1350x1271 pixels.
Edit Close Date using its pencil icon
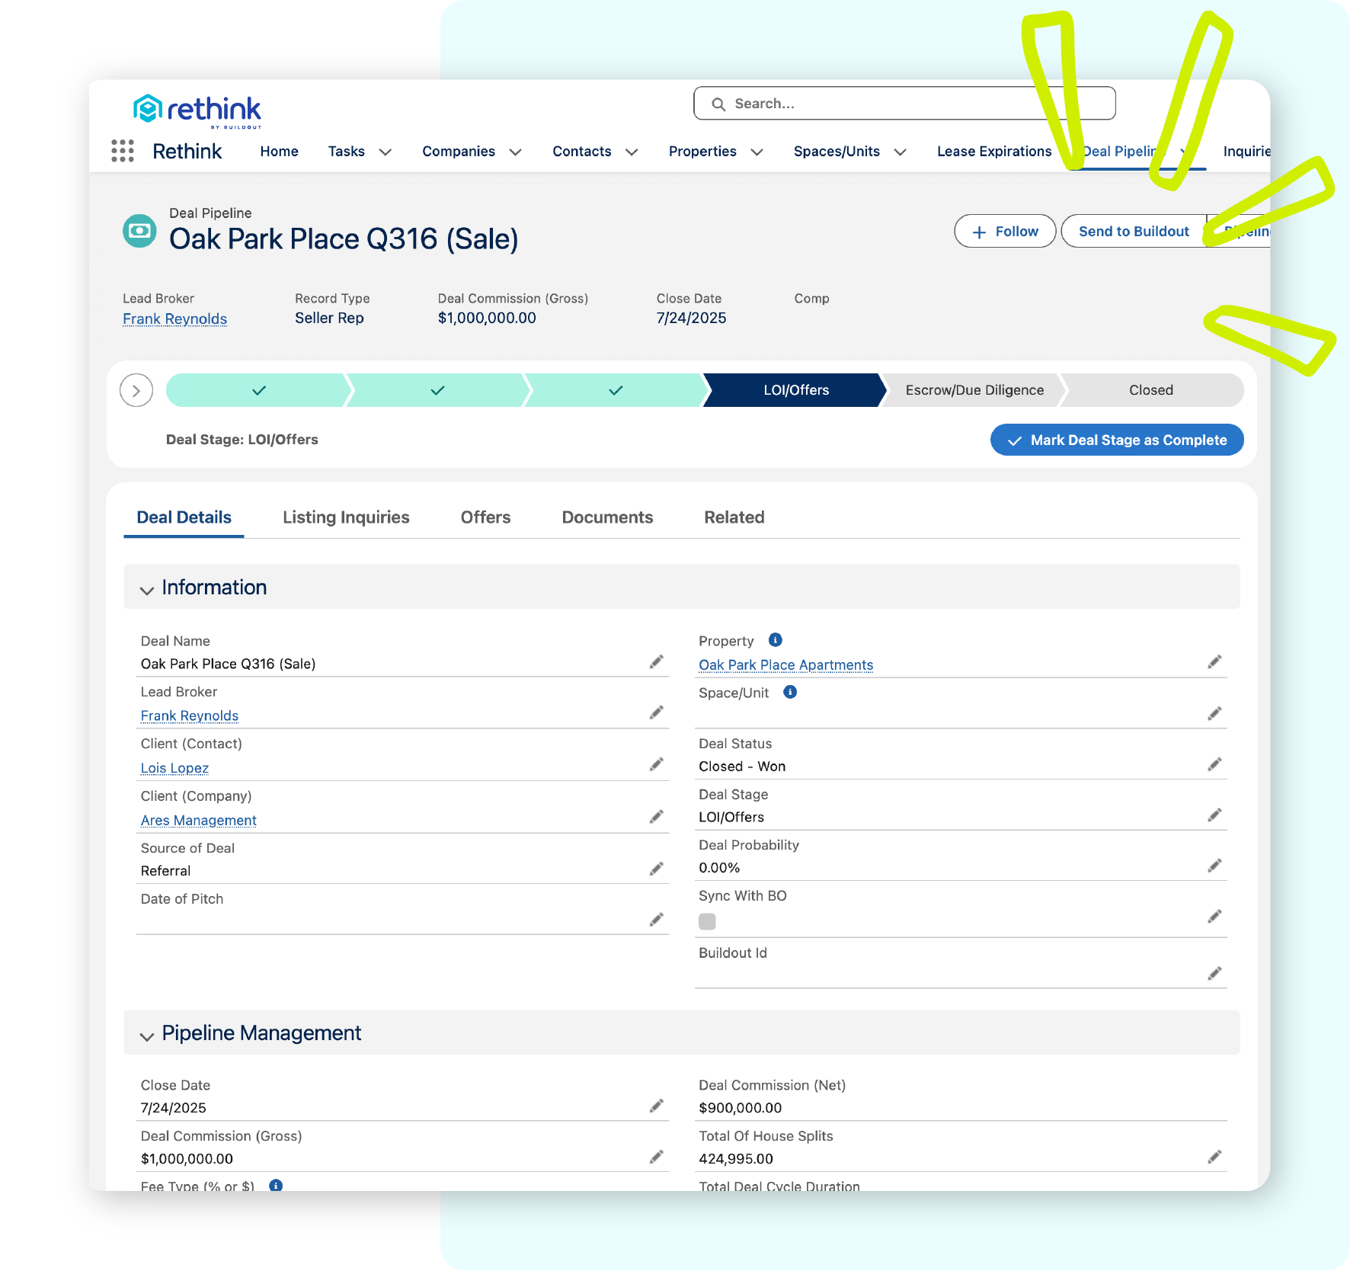[656, 1106]
